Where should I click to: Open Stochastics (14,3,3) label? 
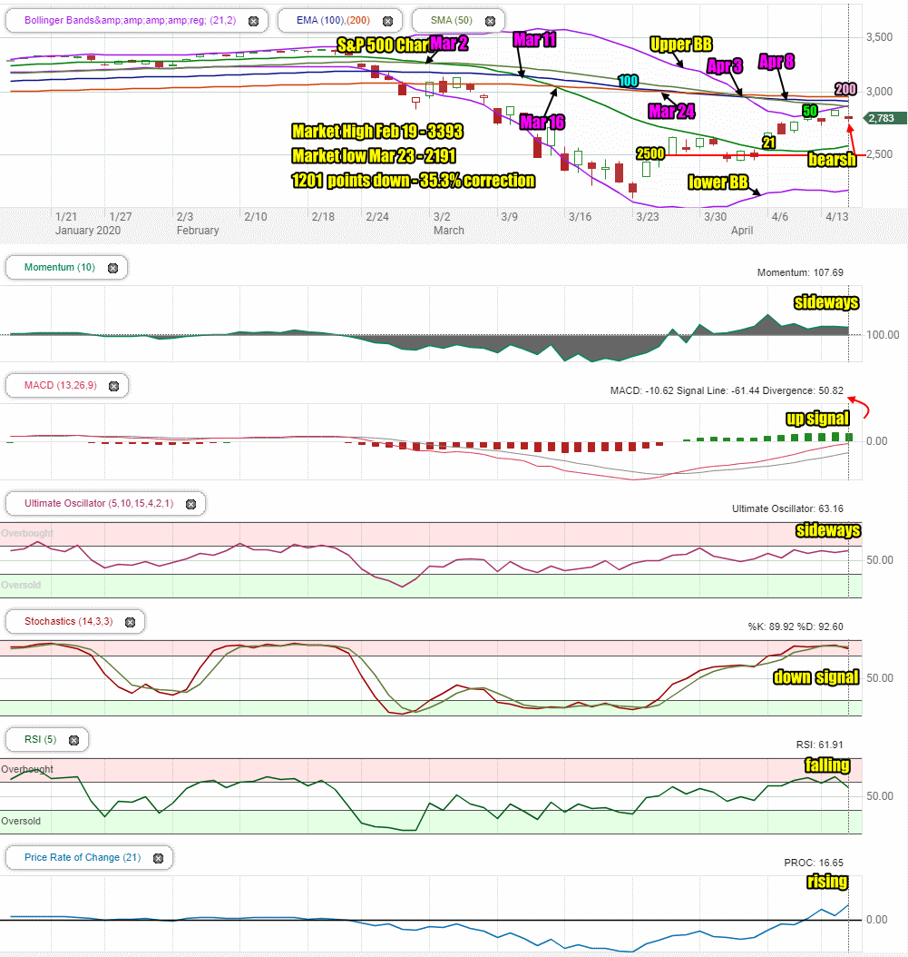pos(68,621)
